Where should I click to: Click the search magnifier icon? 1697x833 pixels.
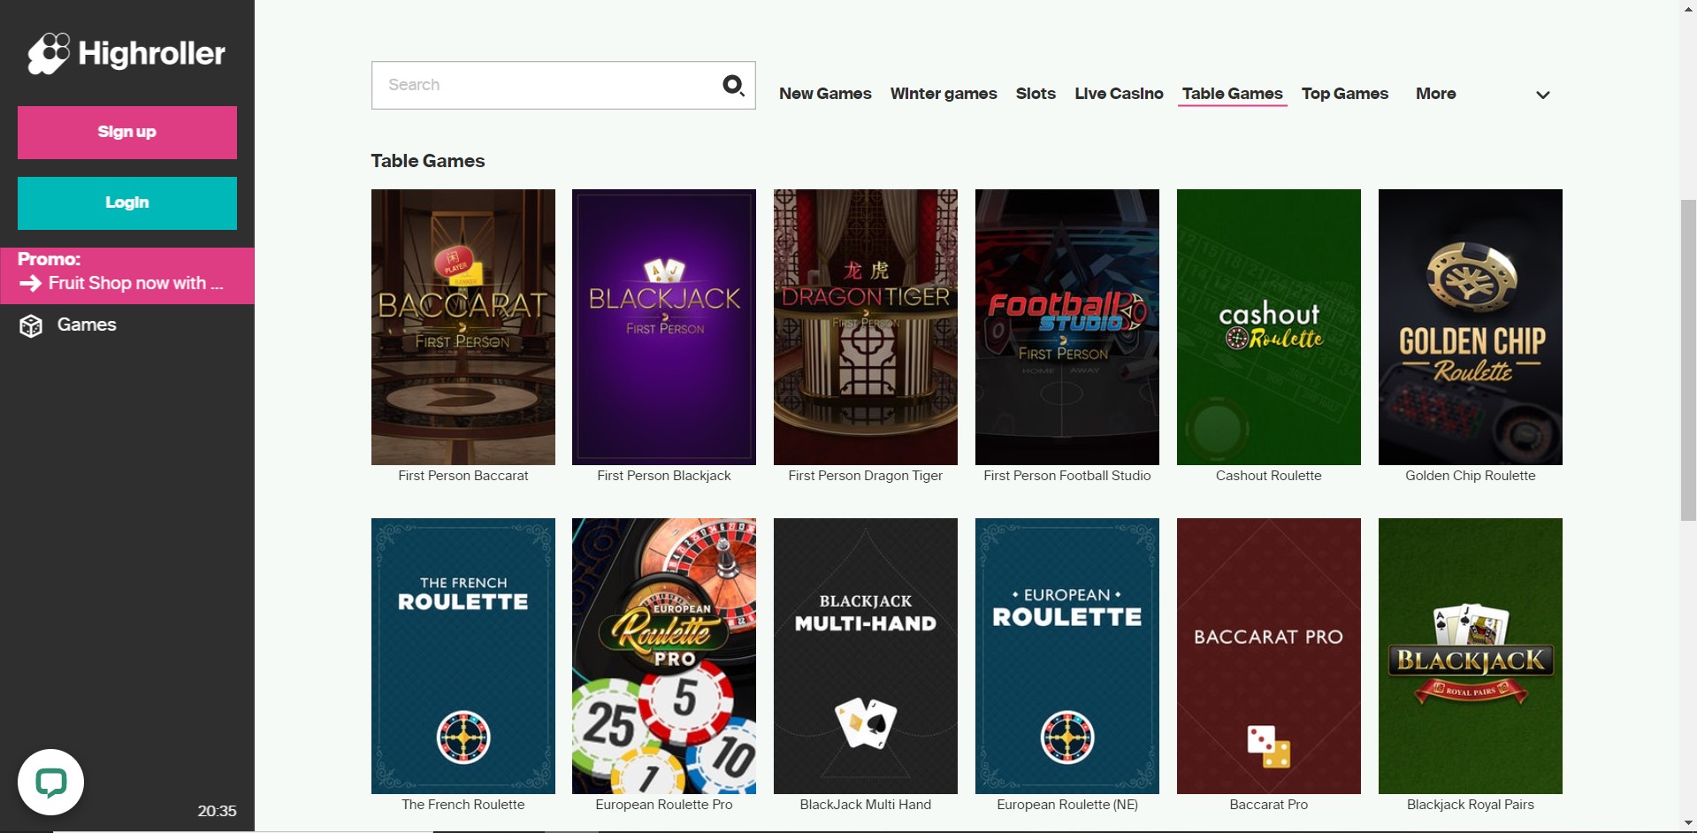(x=733, y=85)
